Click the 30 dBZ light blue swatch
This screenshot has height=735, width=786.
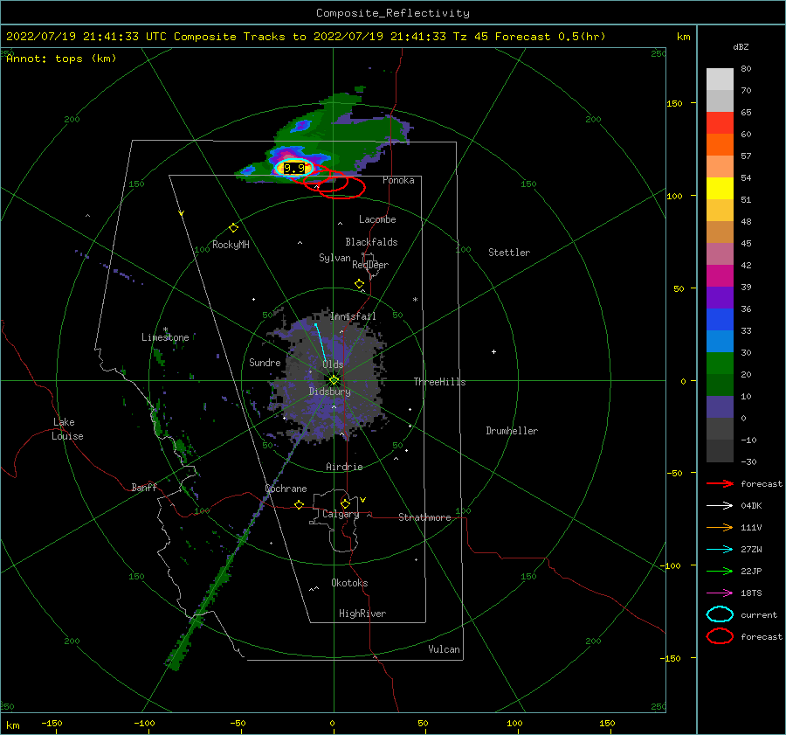(720, 341)
